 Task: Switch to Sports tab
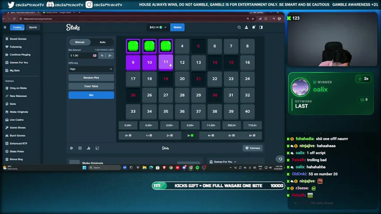point(33,27)
